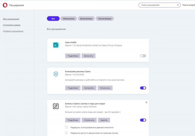Click the Режим разработчика label
Image resolution: width=195 pixels, height=136 pixels.
click(189, 5)
